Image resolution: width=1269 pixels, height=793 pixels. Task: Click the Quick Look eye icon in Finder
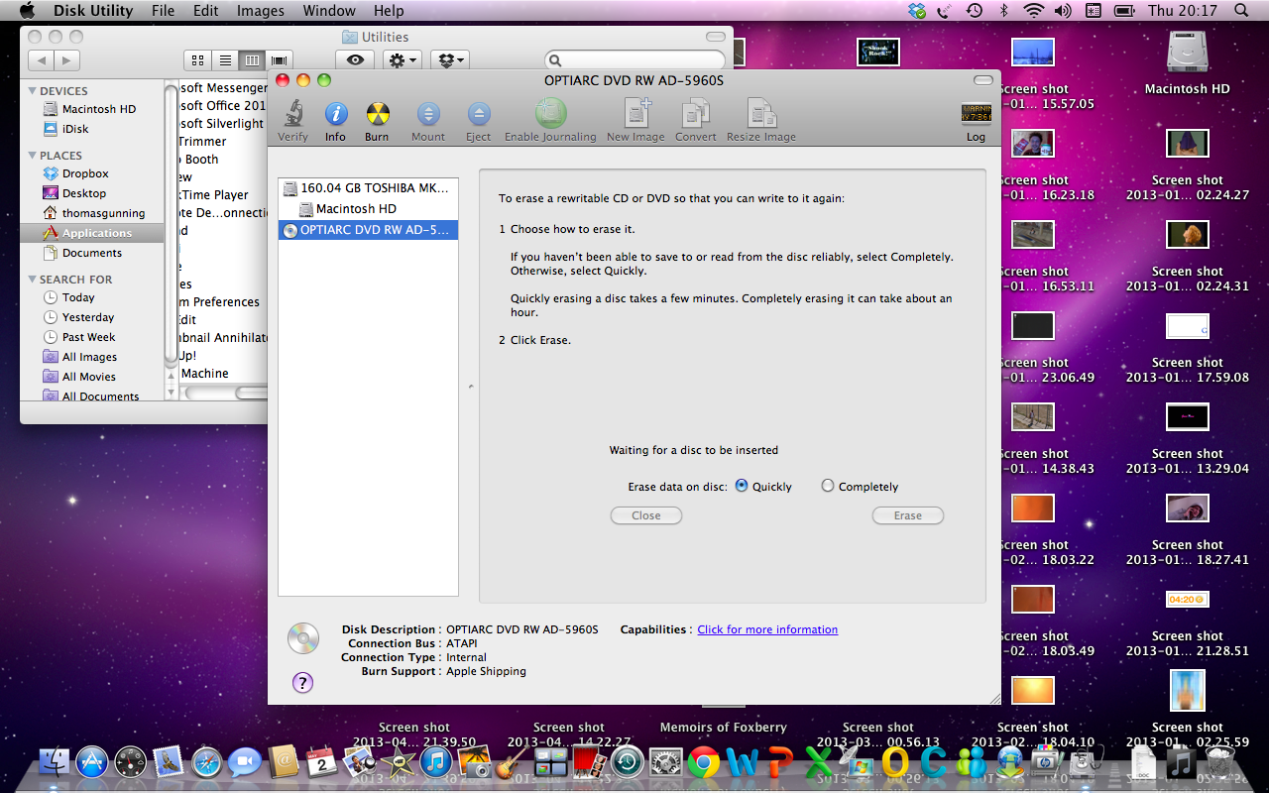(x=355, y=60)
